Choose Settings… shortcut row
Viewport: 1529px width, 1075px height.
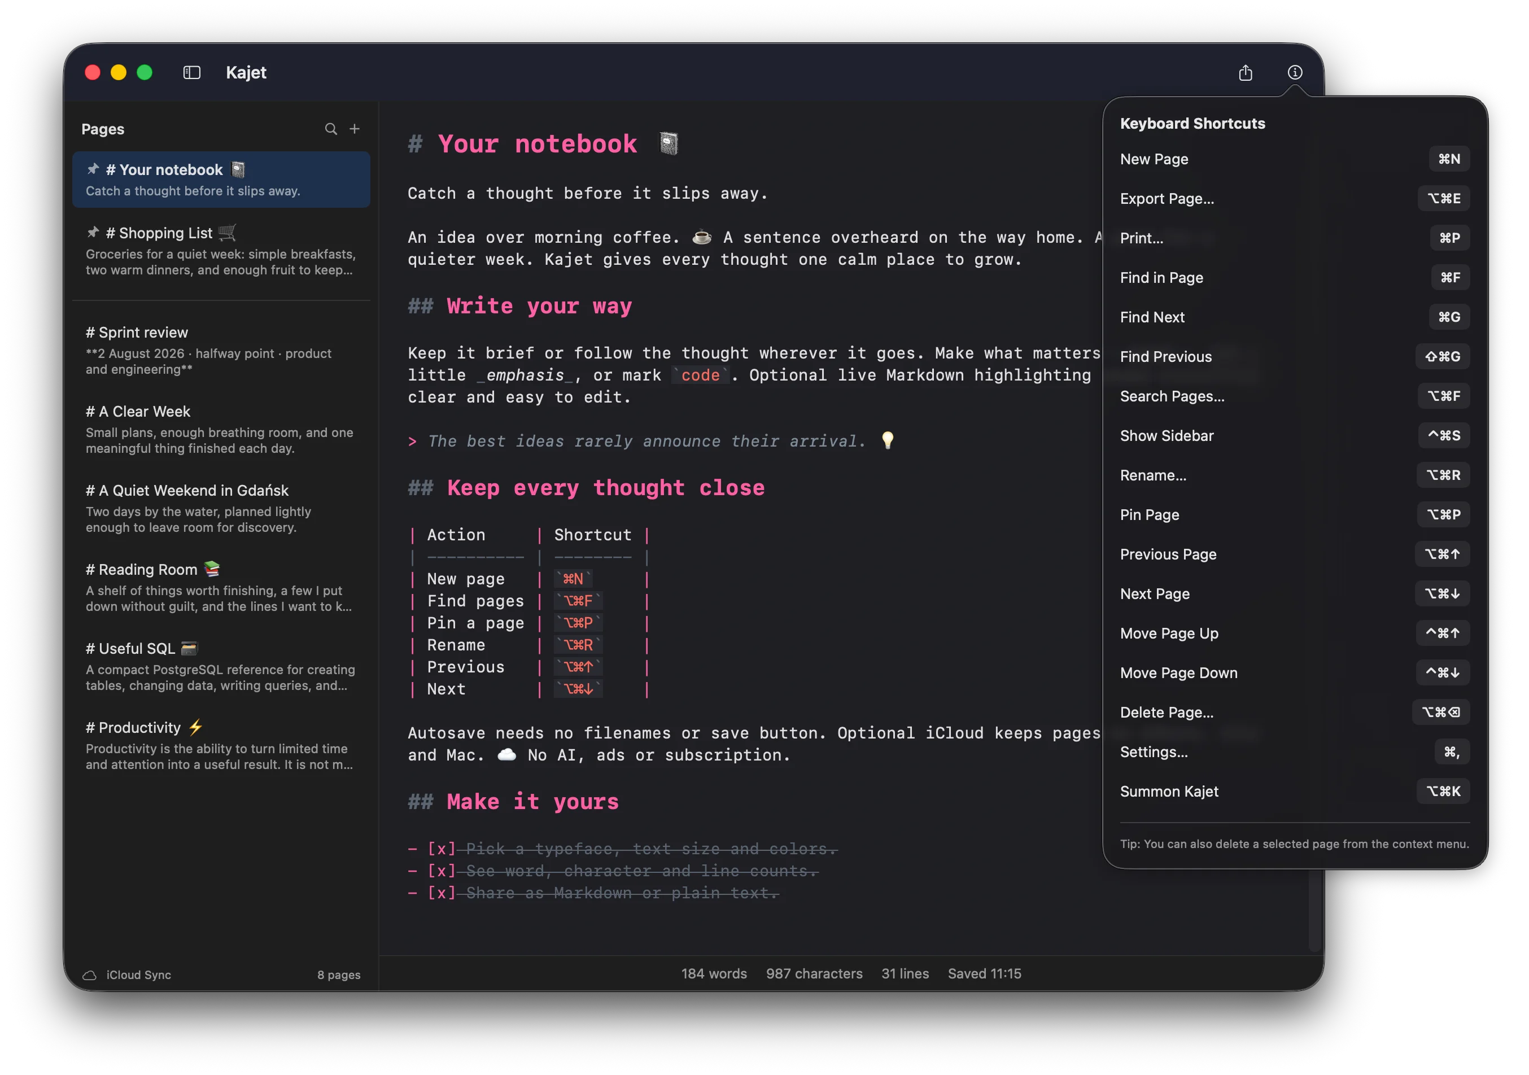click(1295, 752)
